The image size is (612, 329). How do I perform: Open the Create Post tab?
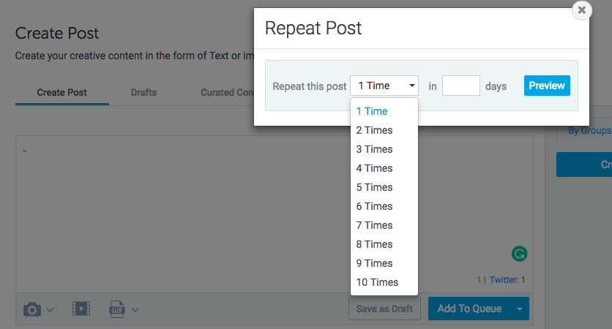(x=61, y=93)
